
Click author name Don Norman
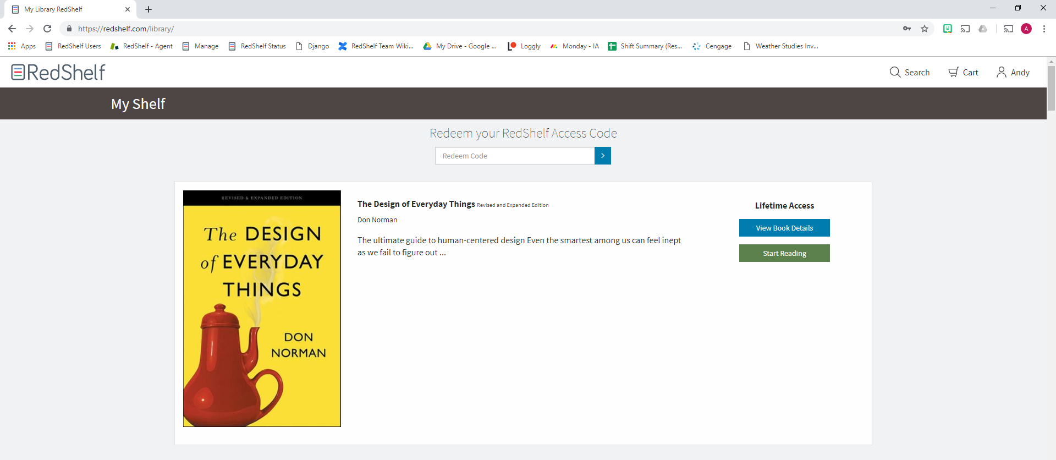377,220
